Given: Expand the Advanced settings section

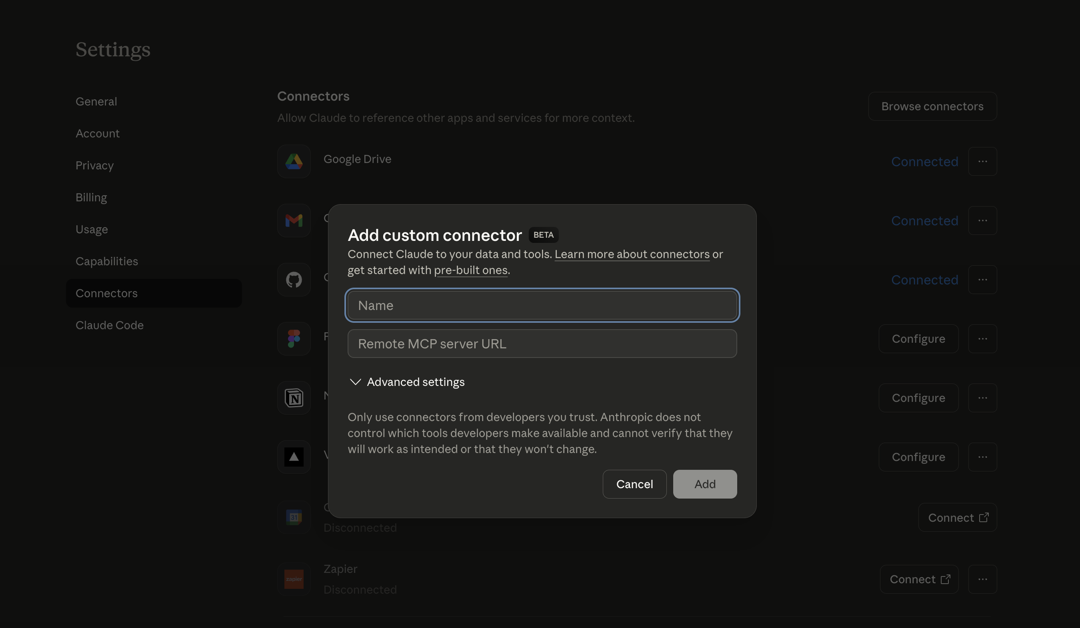Looking at the screenshot, I should coord(406,382).
